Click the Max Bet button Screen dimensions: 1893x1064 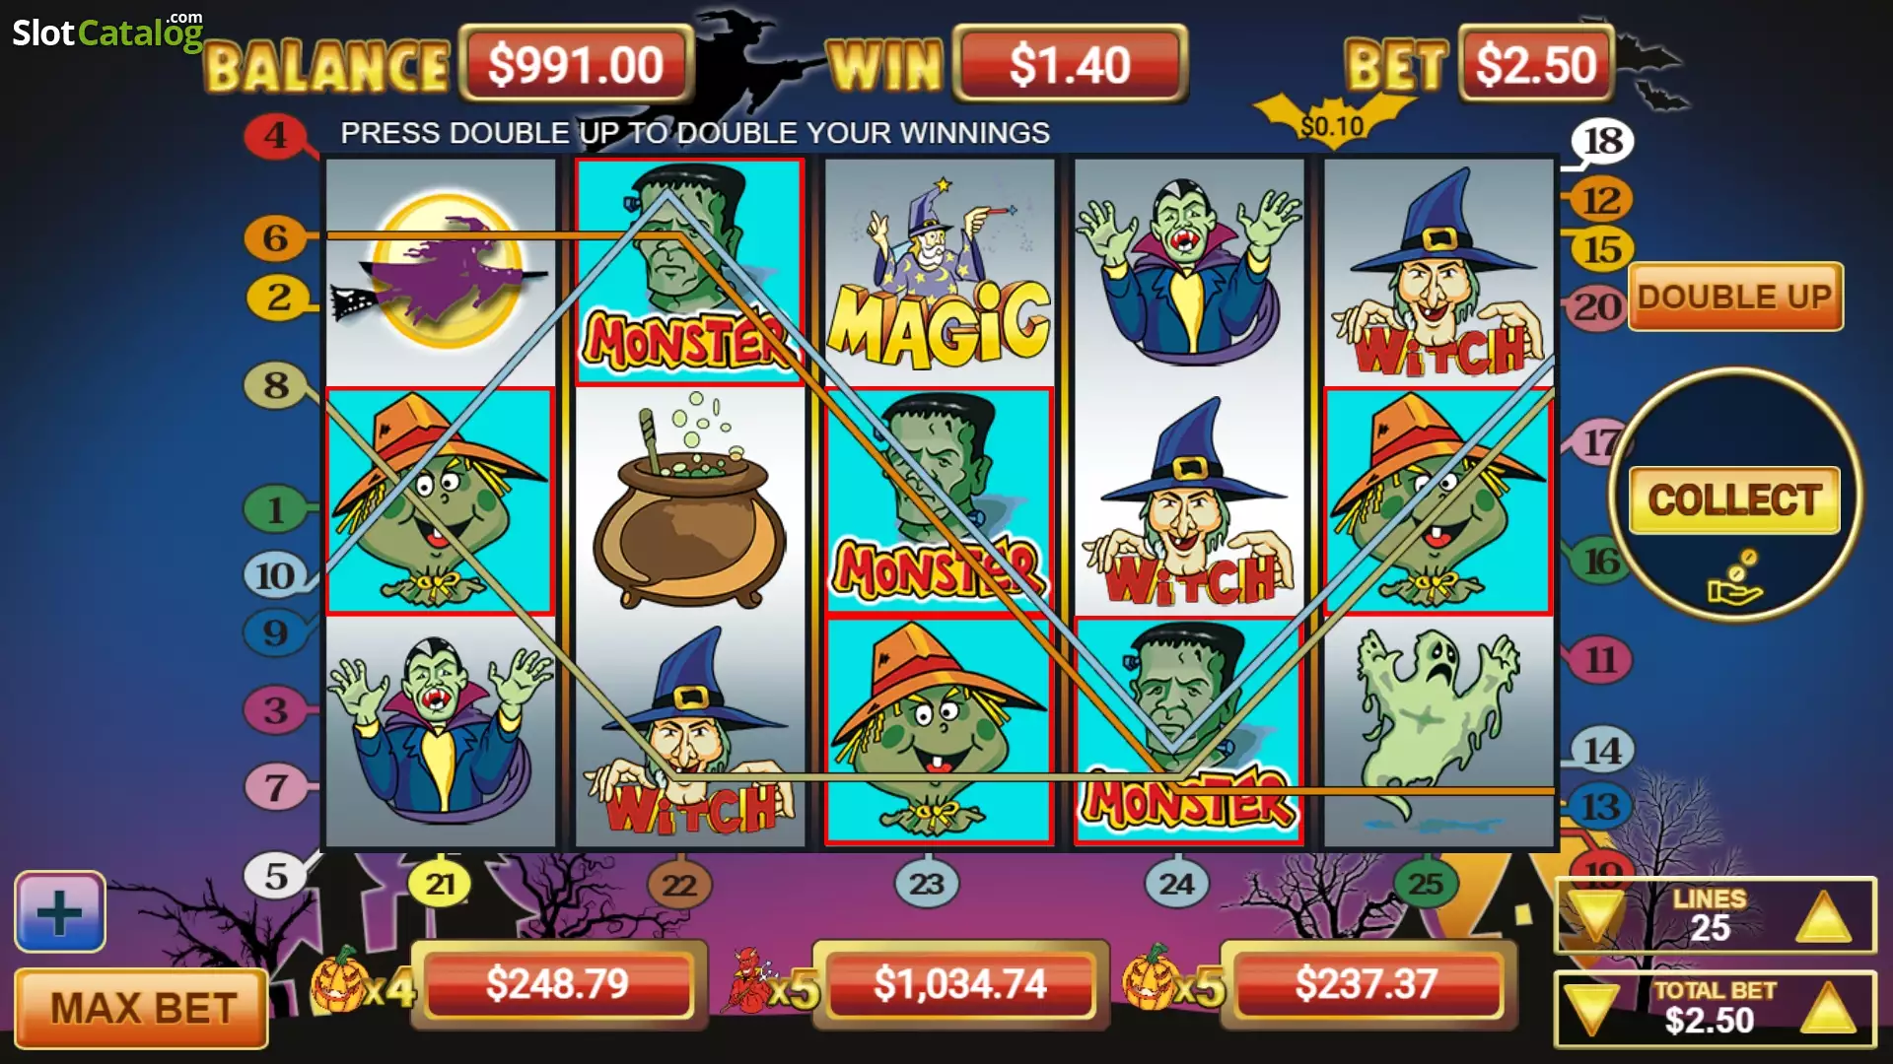(x=142, y=1008)
